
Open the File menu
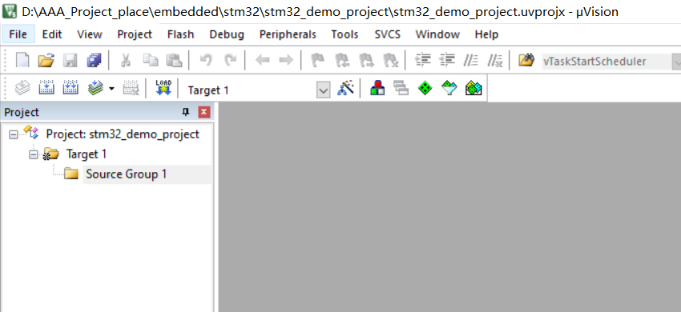18,34
